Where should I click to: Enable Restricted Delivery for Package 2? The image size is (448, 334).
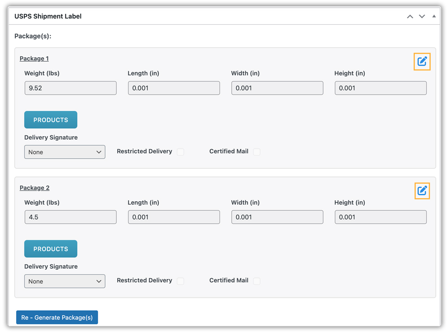(180, 281)
